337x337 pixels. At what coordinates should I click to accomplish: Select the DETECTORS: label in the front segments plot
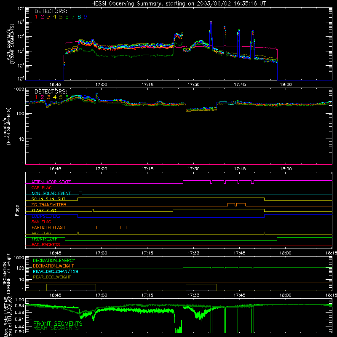coord(51,11)
